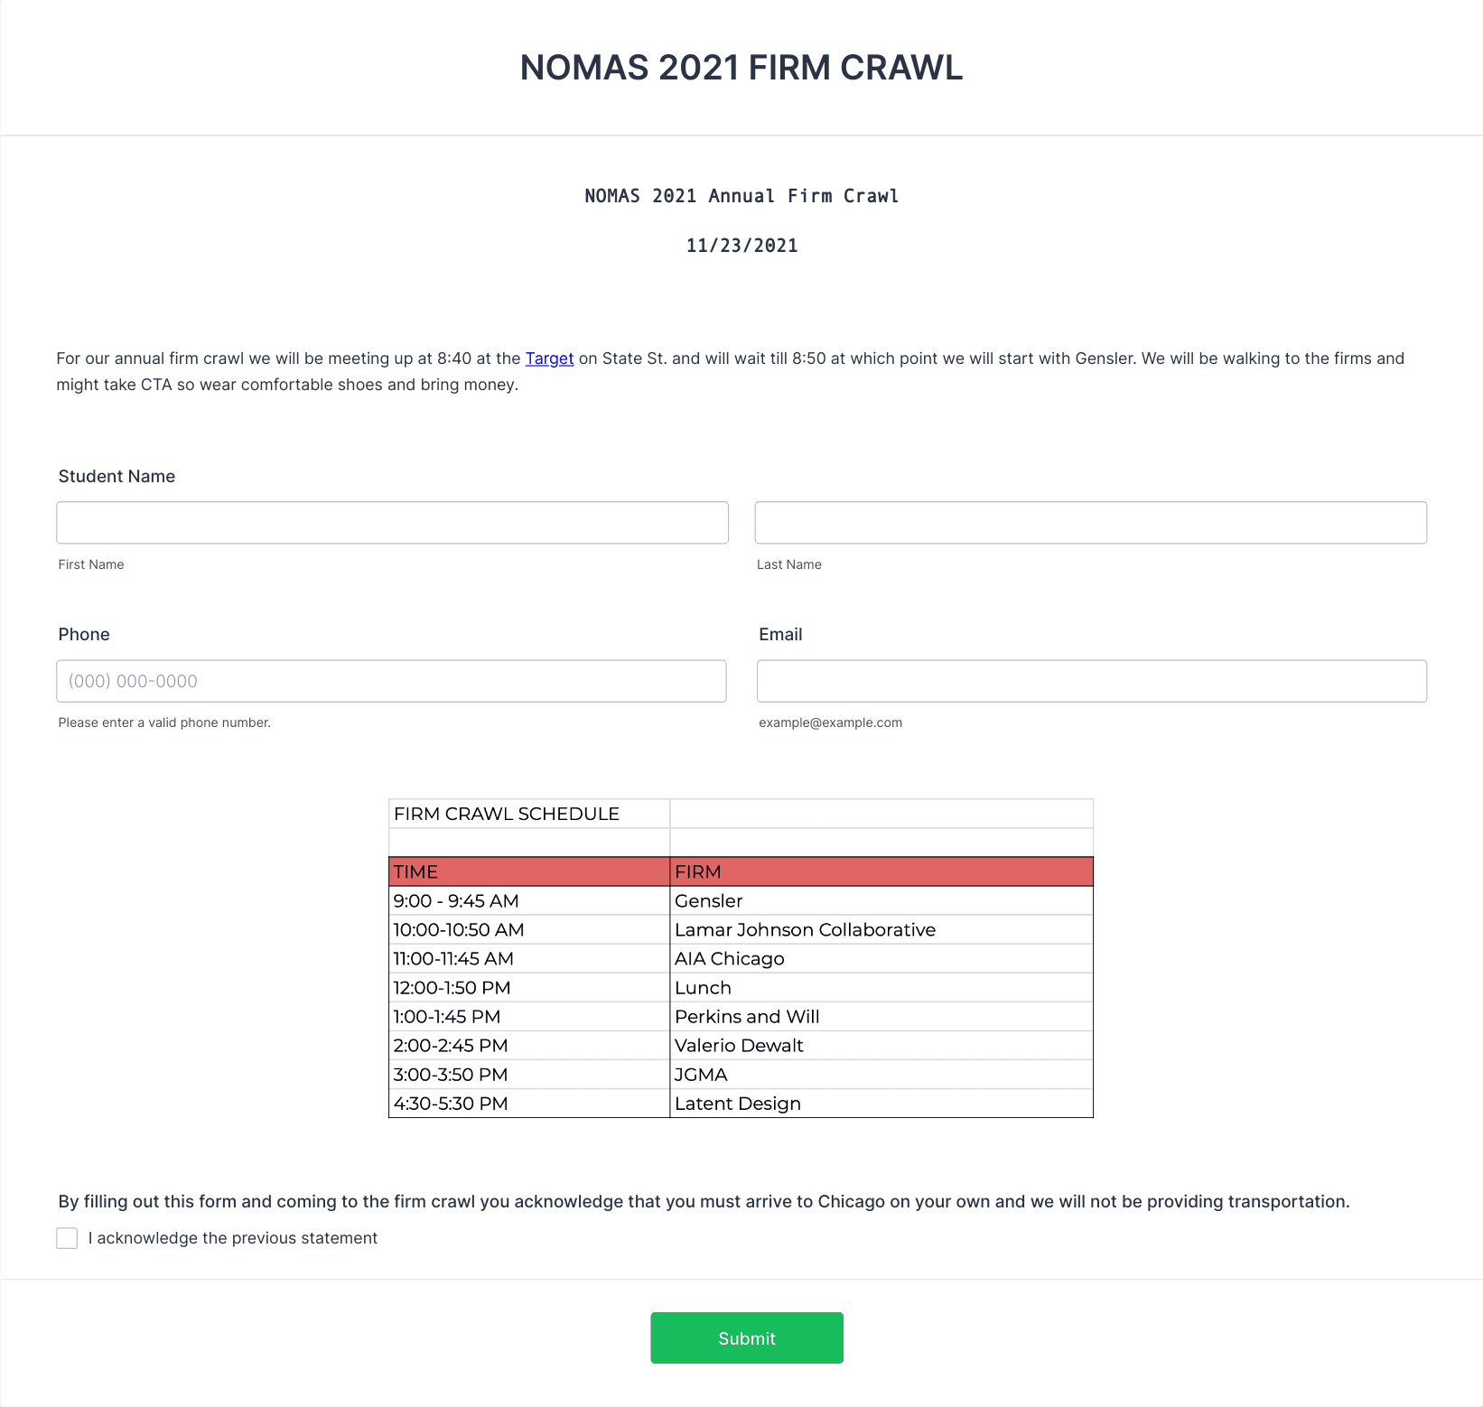The height and width of the screenshot is (1407, 1483).
Task: Click the red FIRM column header
Action: (x=881, y=871)
